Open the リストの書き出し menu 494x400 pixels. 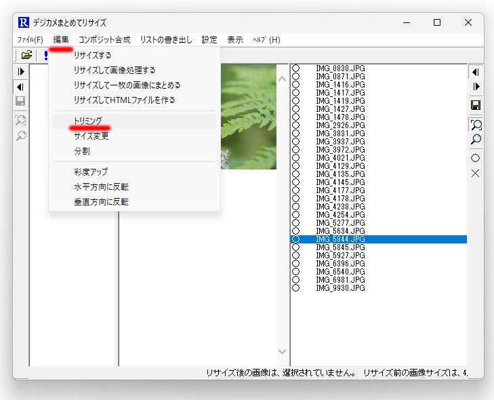point(166,40)
